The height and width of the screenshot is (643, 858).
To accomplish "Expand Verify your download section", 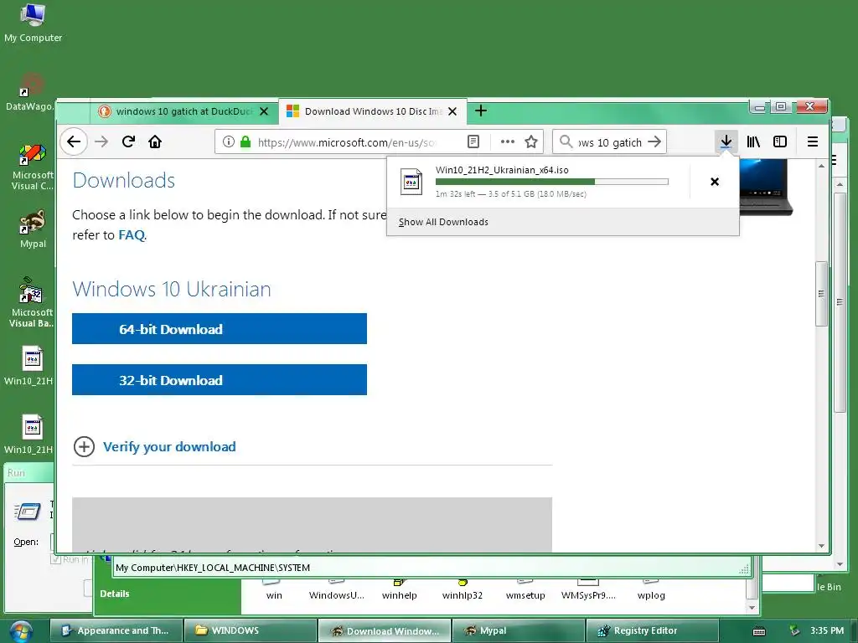I will [x=84, y=447].
